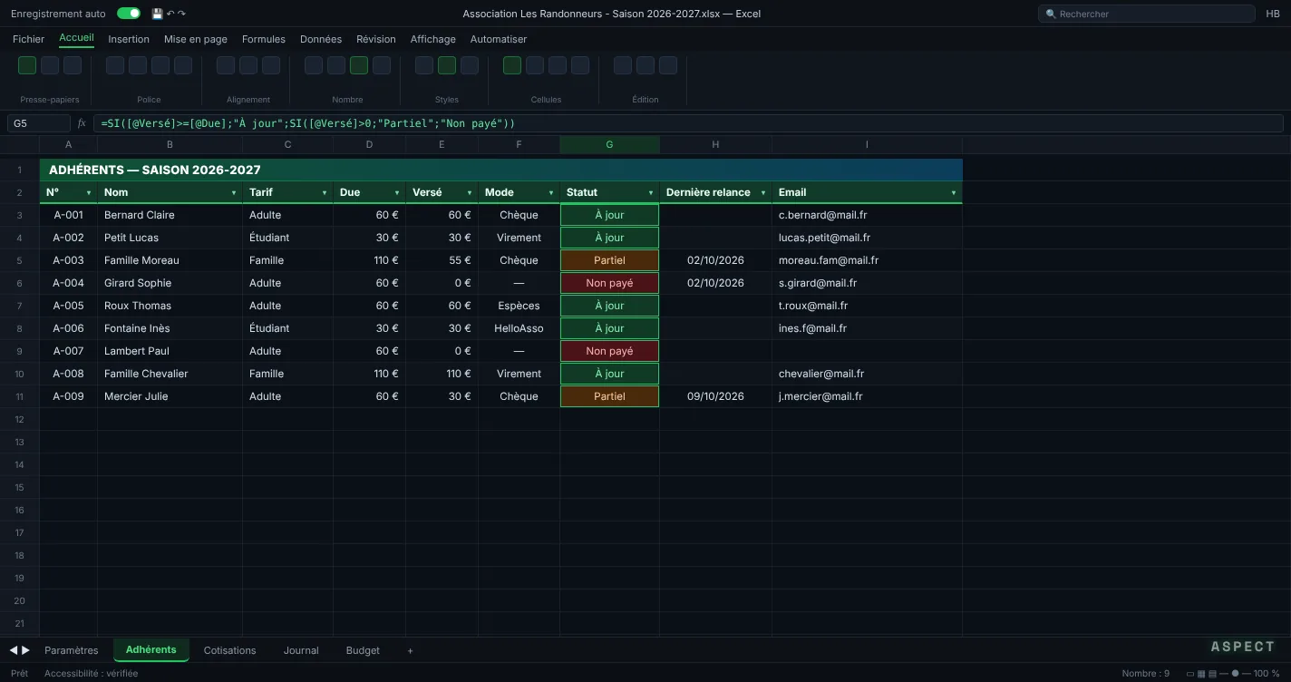Viewport: 1291px width, 682px height.
Task: Select the 09/10/2026 relance date cell
Action: click(x=715, y=396)
